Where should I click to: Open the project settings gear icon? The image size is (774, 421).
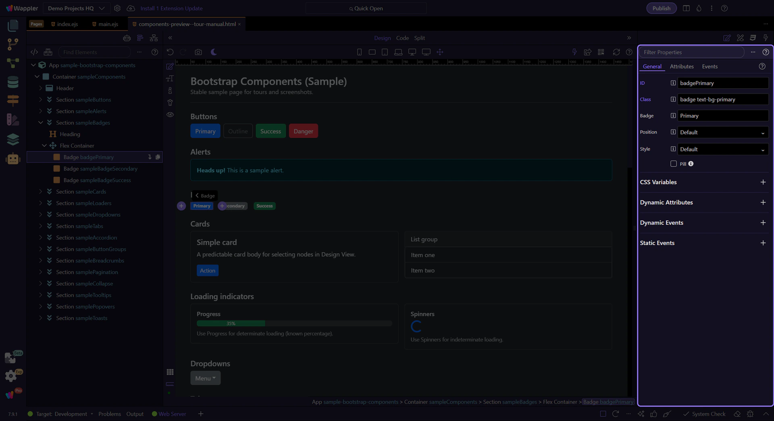(117, 8)
